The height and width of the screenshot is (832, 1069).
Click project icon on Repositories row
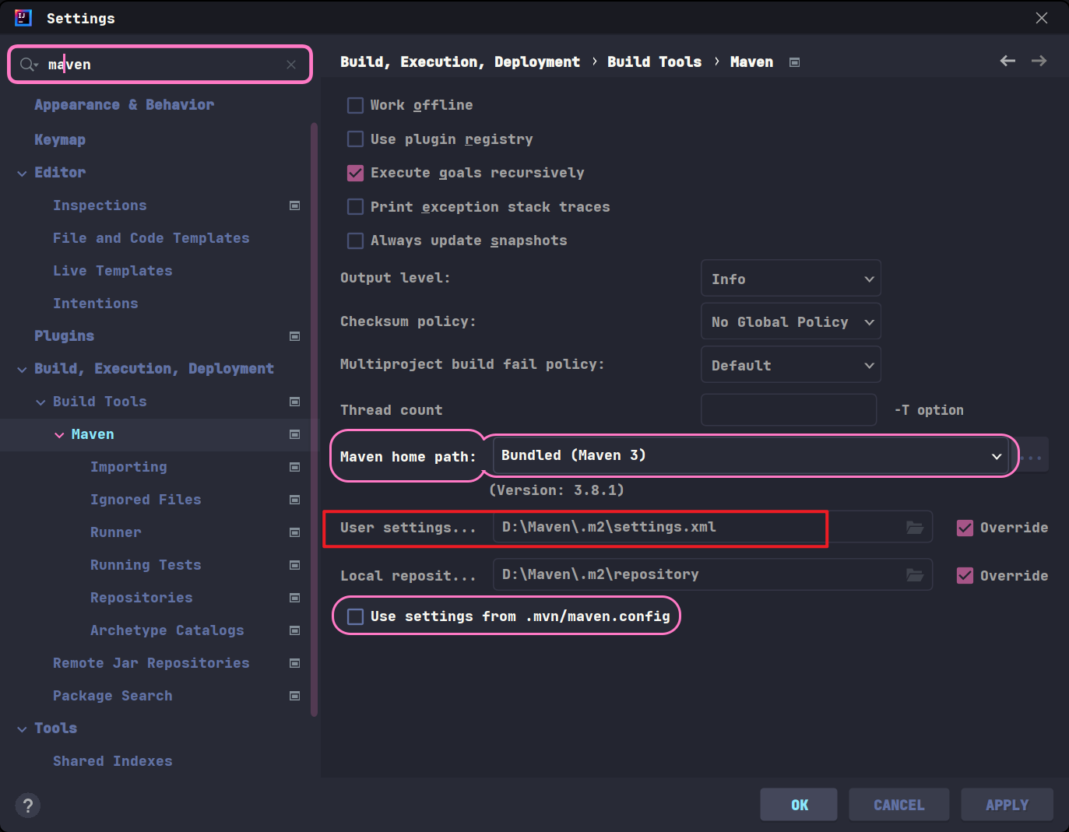[294, 598]
